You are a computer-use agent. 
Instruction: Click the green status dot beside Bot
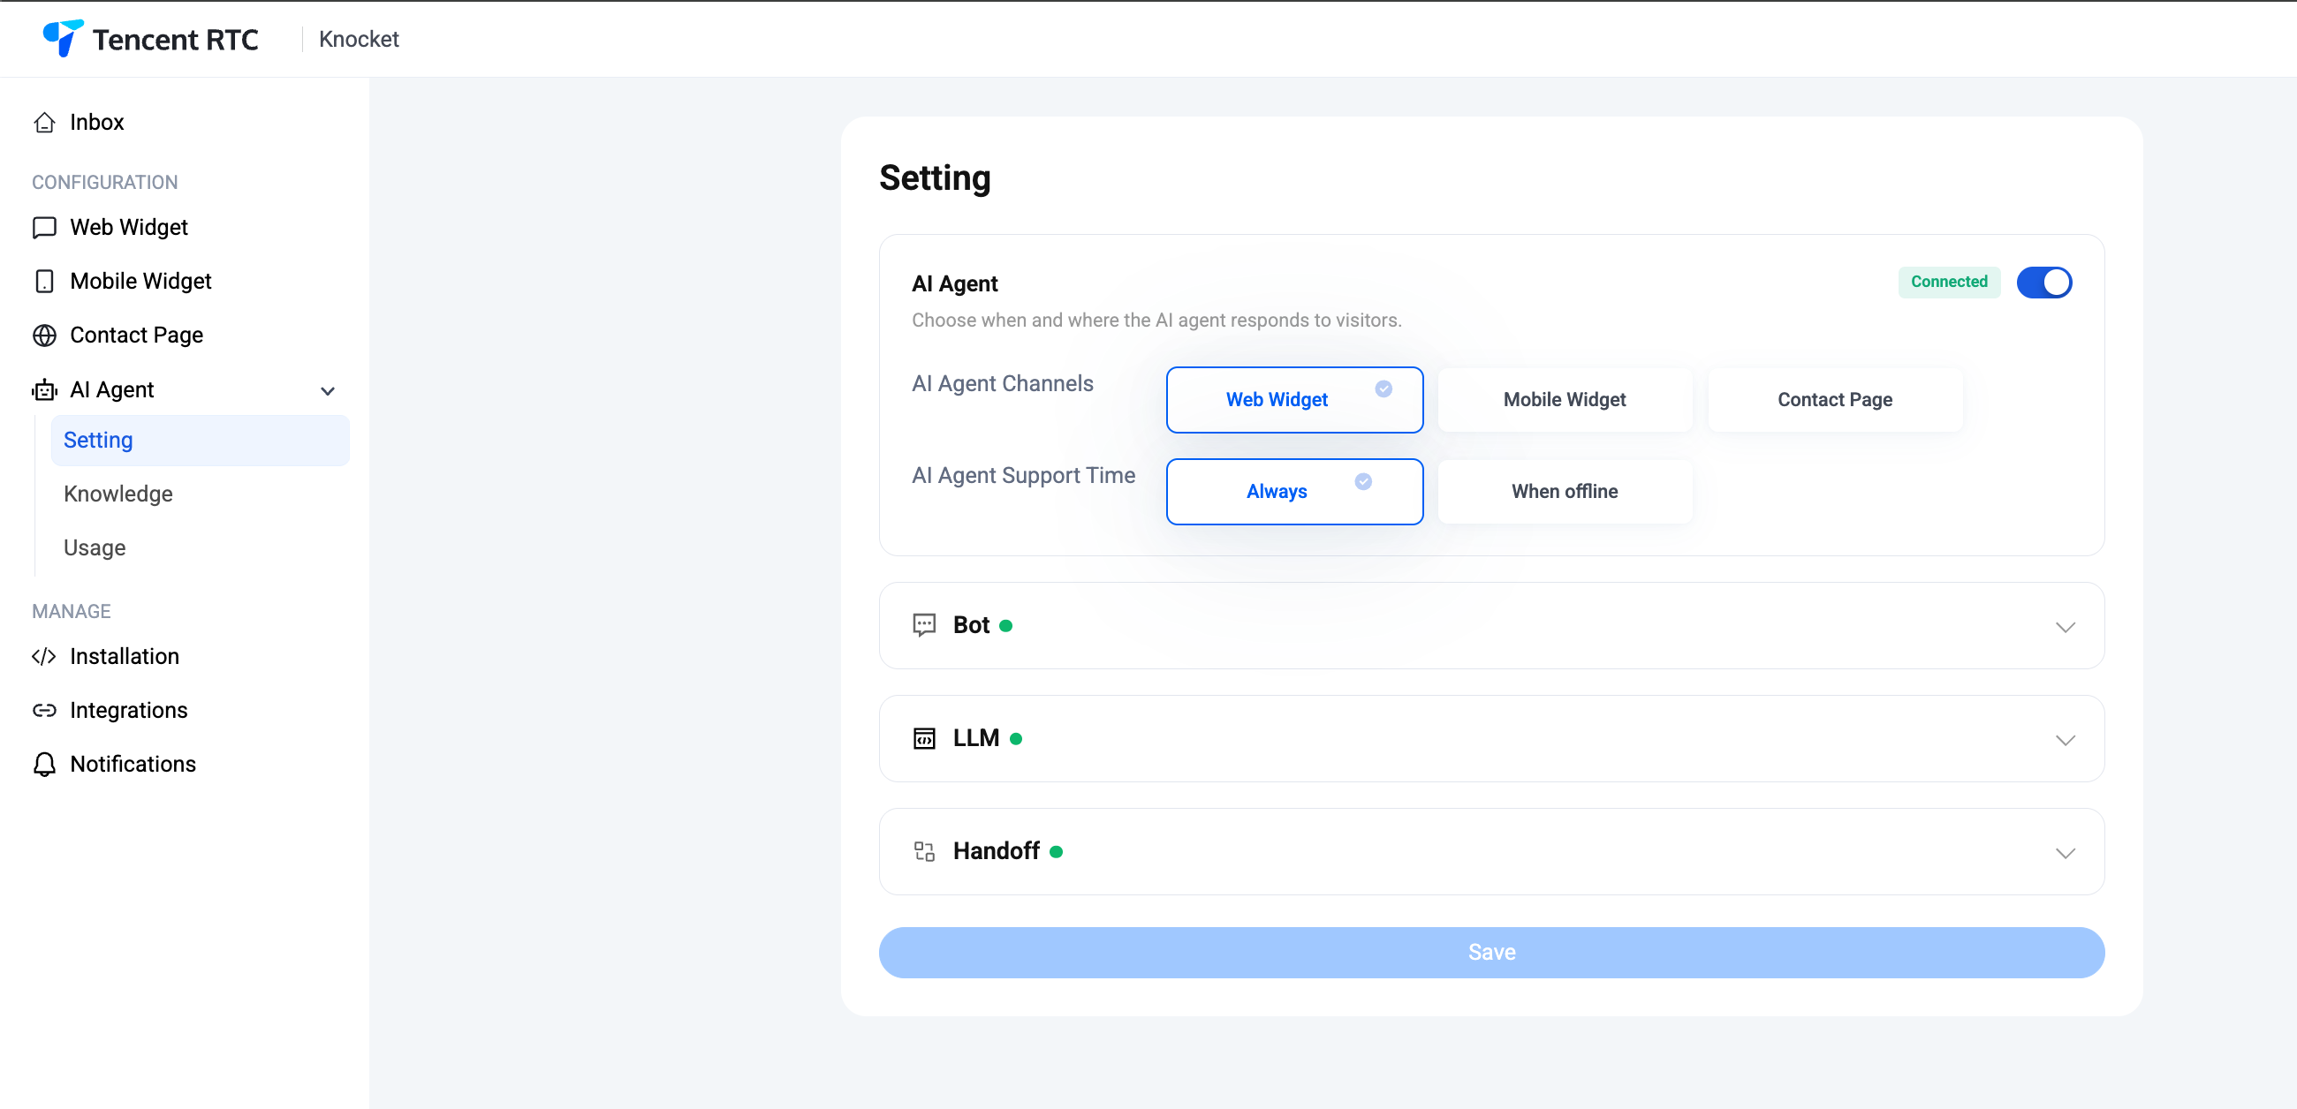coord(1006,626)
